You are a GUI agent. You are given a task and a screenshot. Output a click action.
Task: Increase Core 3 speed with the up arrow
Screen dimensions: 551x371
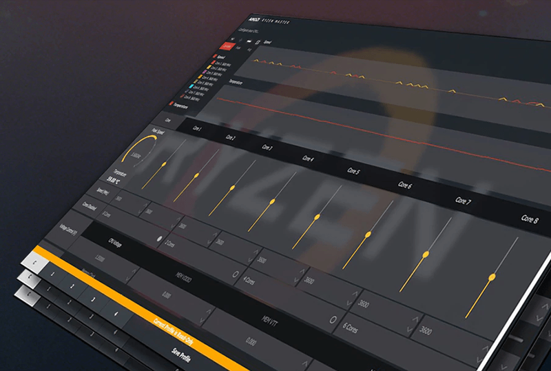215,234
